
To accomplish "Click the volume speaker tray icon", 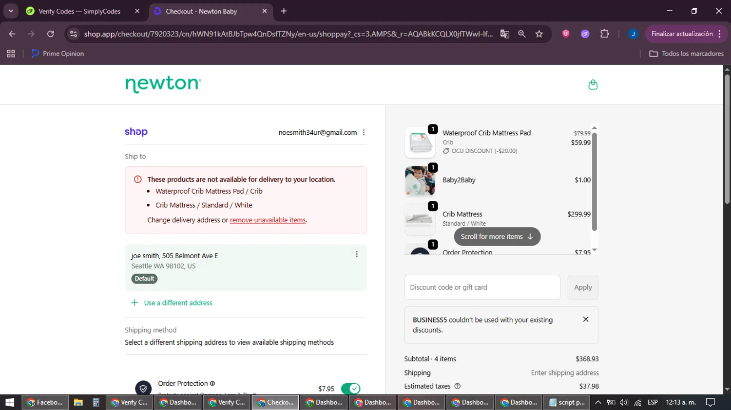I will point(624,402).
